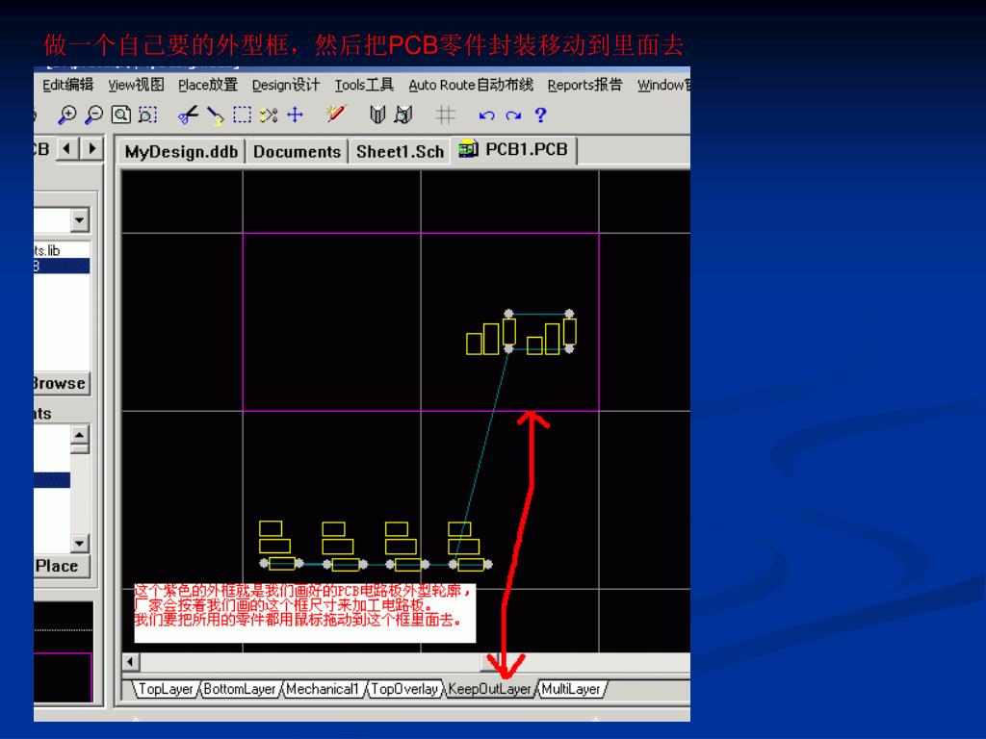Click the Redo arrow icon
This screenshot has width=986, height=739.
514,115
